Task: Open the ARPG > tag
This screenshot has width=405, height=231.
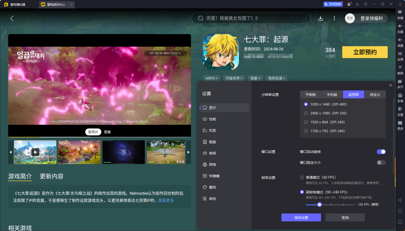Action: (x=211, y=78)
